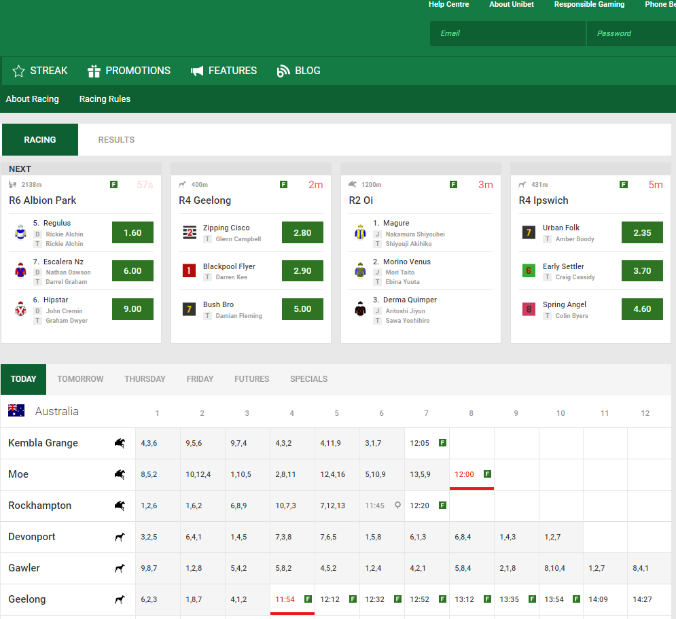Screen dimensions: 676x619
Task: Click the Bush Bro number 7 rug icon
Action: pos(190,309)
